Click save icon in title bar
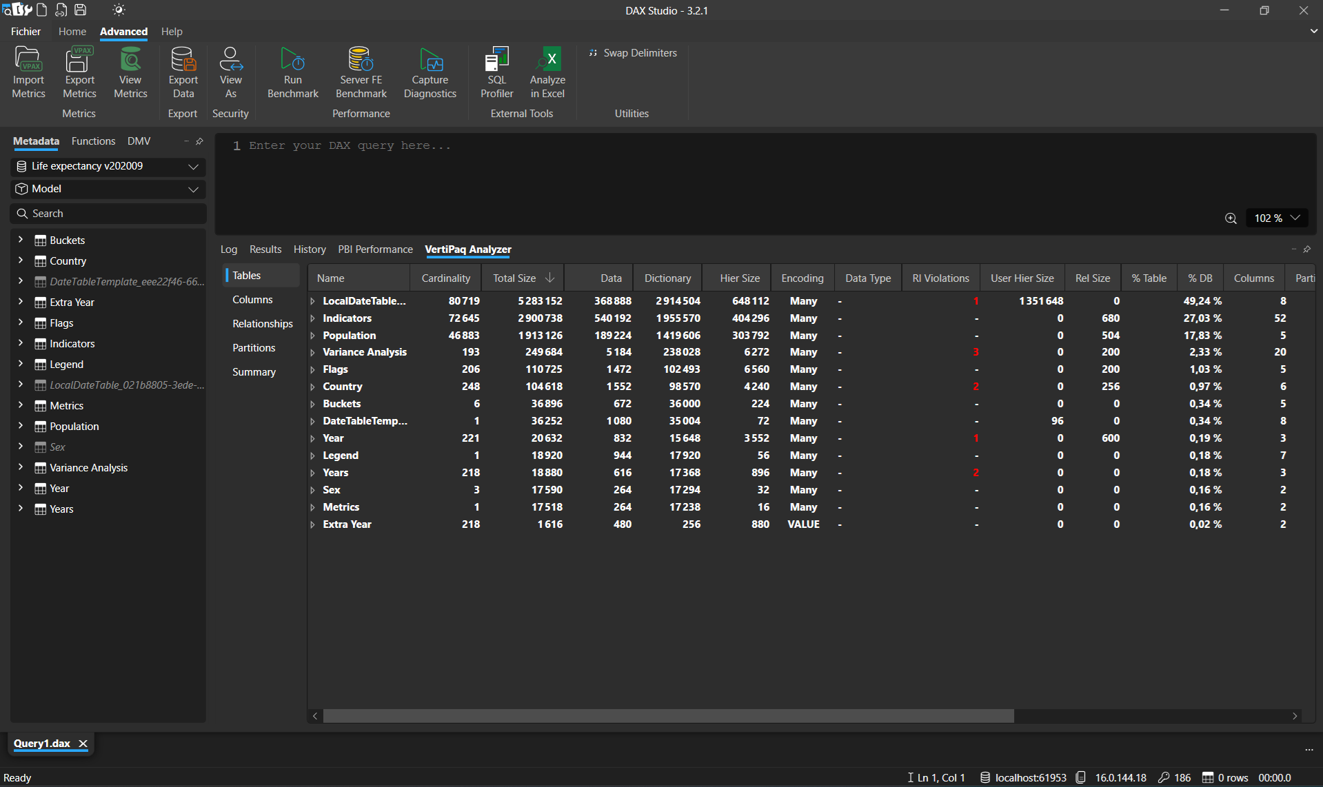This screenshot has height=787, width=1323. pos(81,10)
